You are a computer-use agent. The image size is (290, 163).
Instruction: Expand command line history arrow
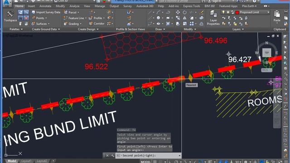pyautogui.click(x=179, y=155)
